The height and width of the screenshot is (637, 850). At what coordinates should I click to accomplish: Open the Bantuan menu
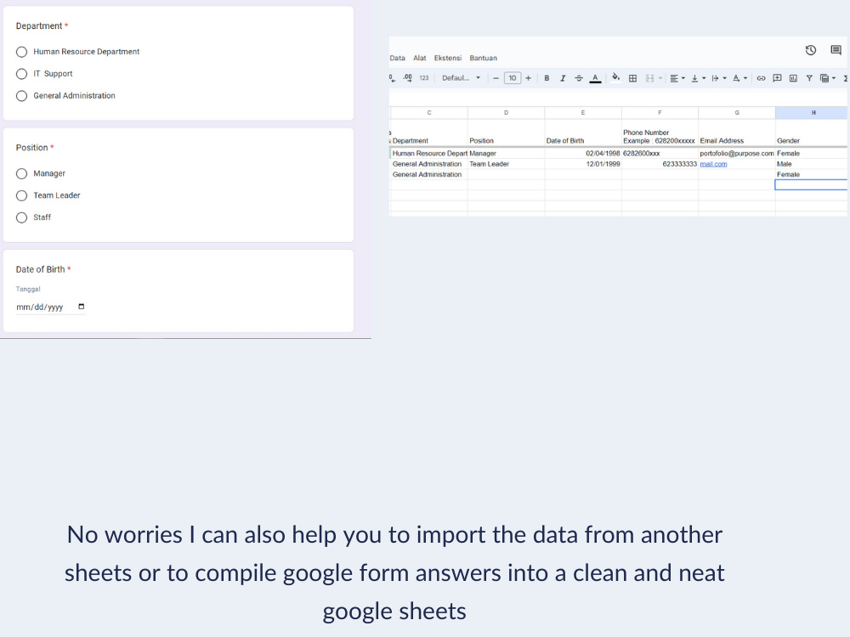(x=483, y=58)
